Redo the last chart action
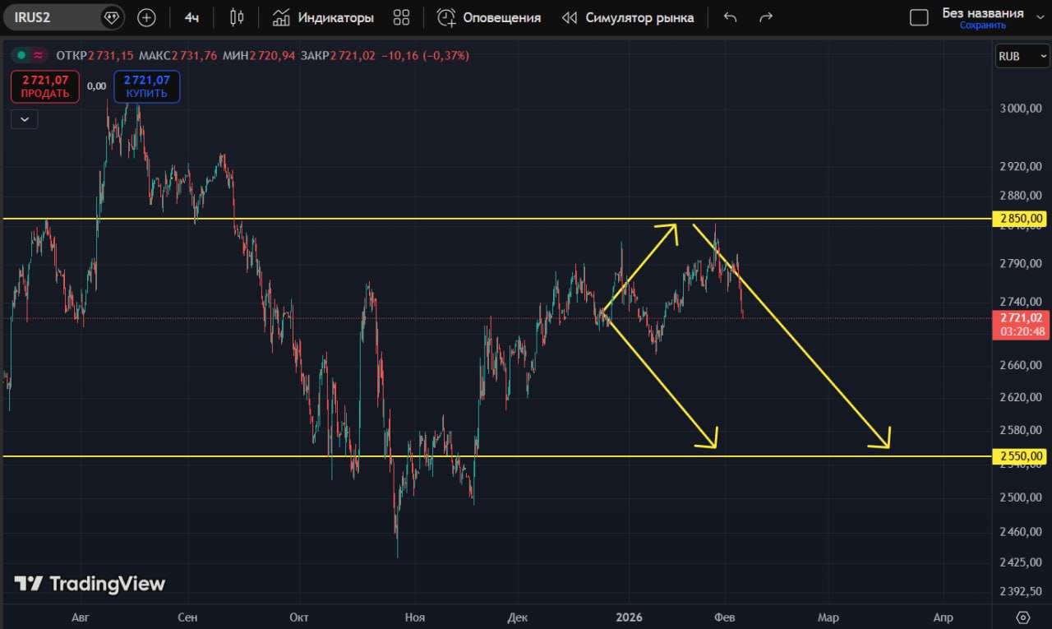Viewport: 1052px width, 629px height. pyautogui.click(x=766, y=17)
